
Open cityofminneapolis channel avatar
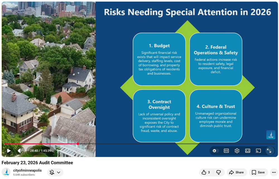pos(6,172)
